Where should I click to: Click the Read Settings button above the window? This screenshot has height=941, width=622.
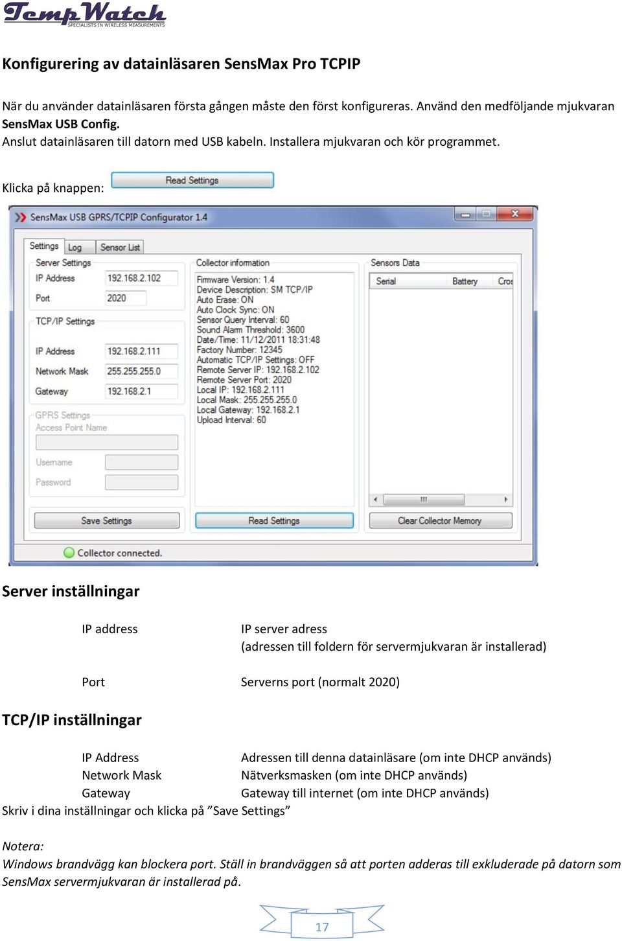(x=192, y=180)
